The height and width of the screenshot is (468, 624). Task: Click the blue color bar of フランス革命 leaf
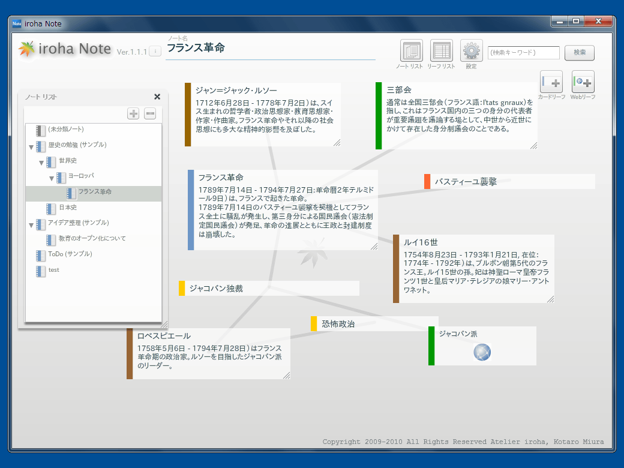pos(191,210)
